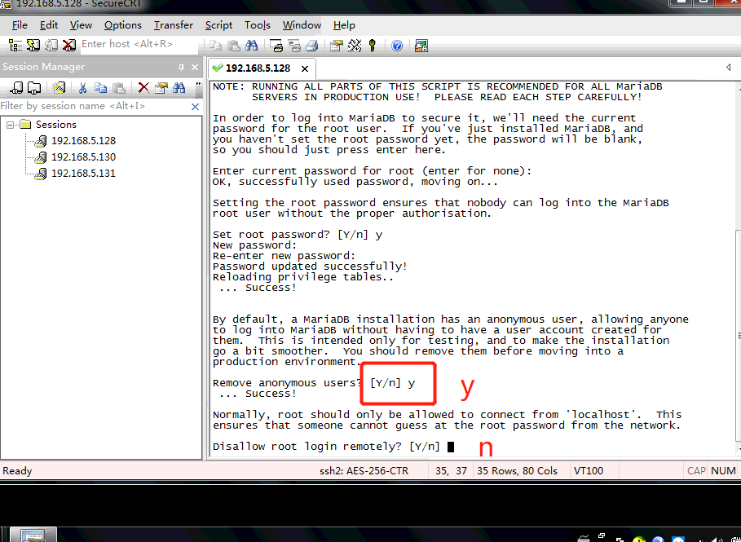Close the Session Manager panel

[195, 68]
